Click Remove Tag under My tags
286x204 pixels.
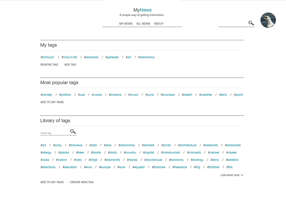point(49,65)
